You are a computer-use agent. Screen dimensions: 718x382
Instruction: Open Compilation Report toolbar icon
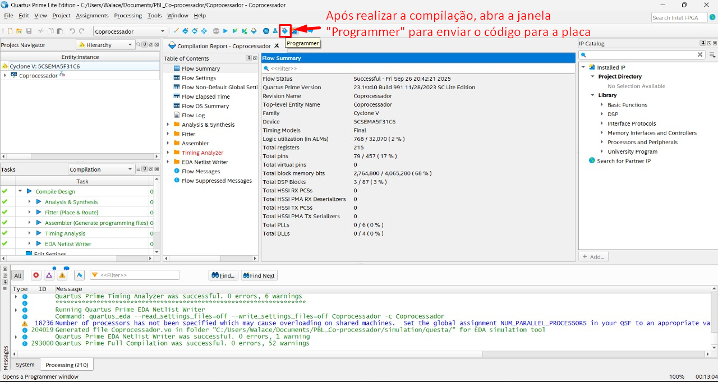254,31
